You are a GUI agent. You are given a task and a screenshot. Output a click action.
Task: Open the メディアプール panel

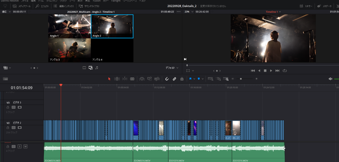[x=22, y=6]
